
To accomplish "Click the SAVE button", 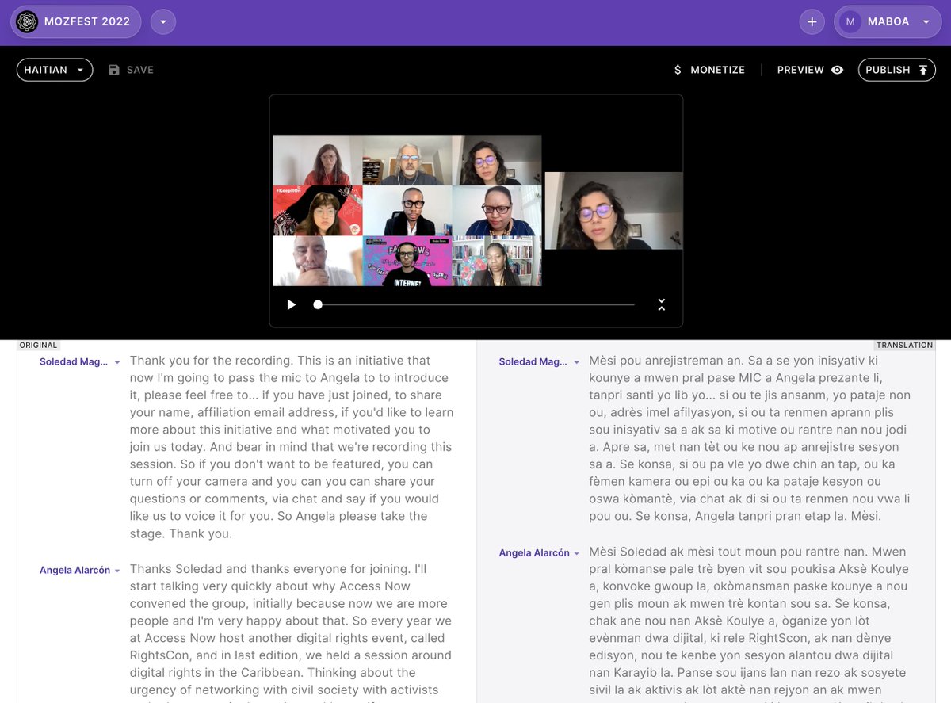I will 131,70.
